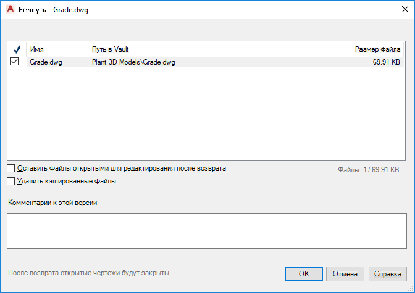The width and height of the screenshot is (415, 293).
Task: Click the Файлы: 1 / 69.91 KB summary
Action: [368, 169]
